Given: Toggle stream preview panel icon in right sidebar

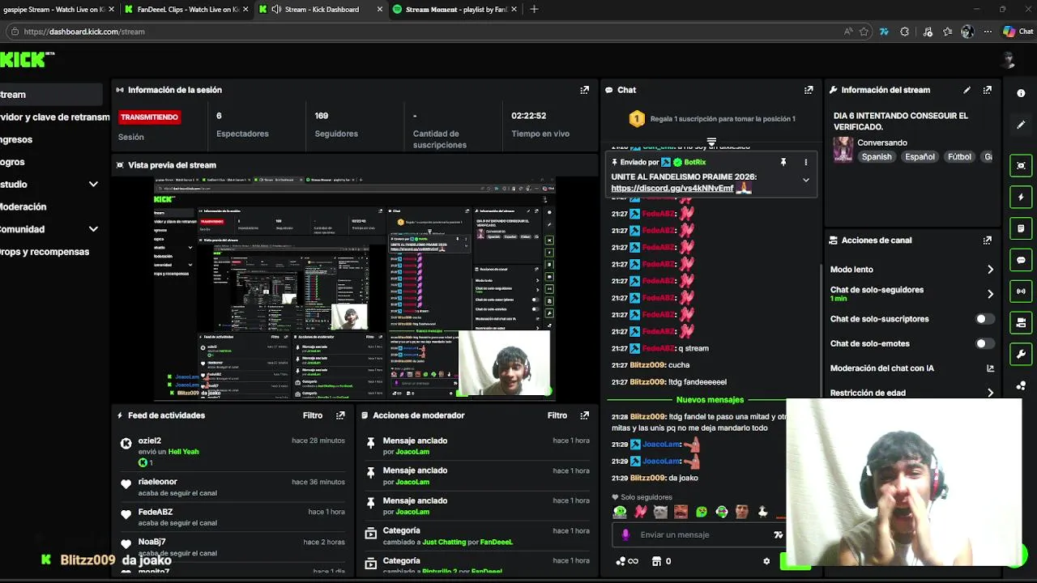Looking at the screenshot, I should coord(1021,166).
